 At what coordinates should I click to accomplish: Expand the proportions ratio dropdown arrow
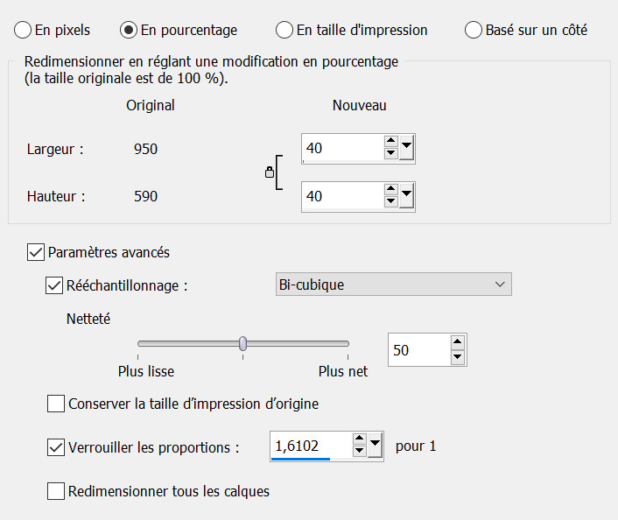pyautogui.click(x=376, y=446)
